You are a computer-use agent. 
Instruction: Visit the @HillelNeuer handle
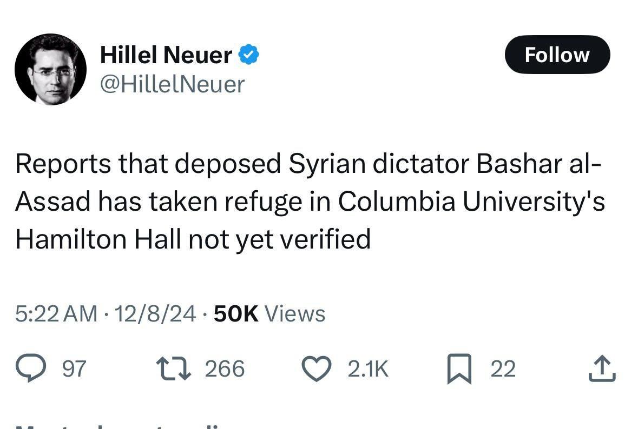[x=173, y=84]
